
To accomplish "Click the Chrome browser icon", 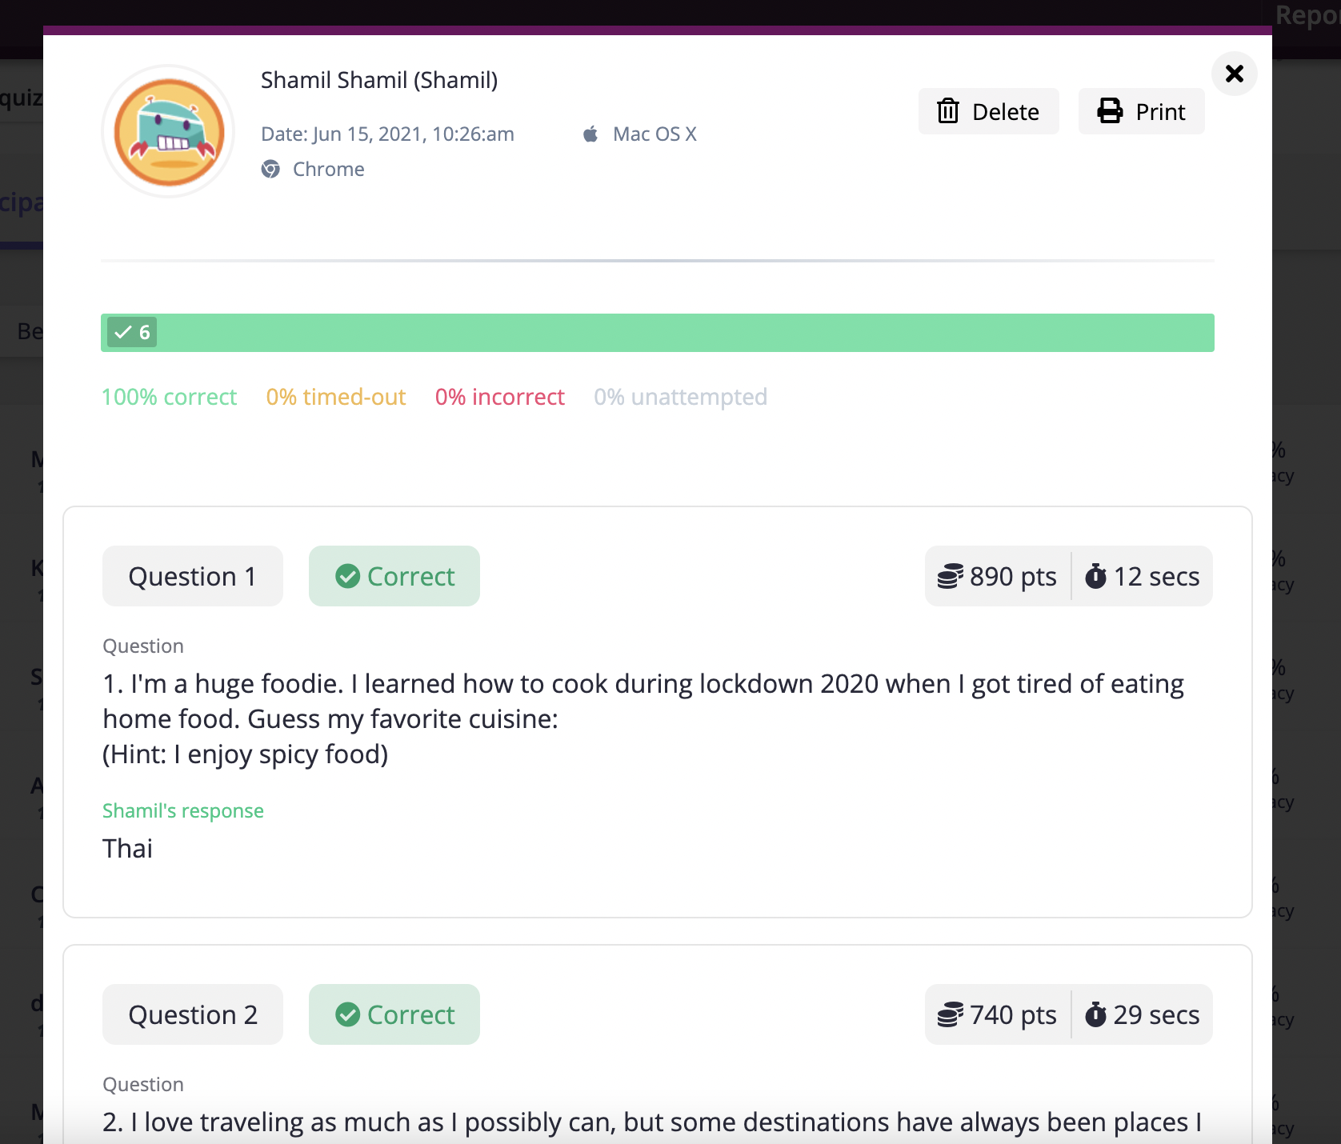I will point(271,169).
